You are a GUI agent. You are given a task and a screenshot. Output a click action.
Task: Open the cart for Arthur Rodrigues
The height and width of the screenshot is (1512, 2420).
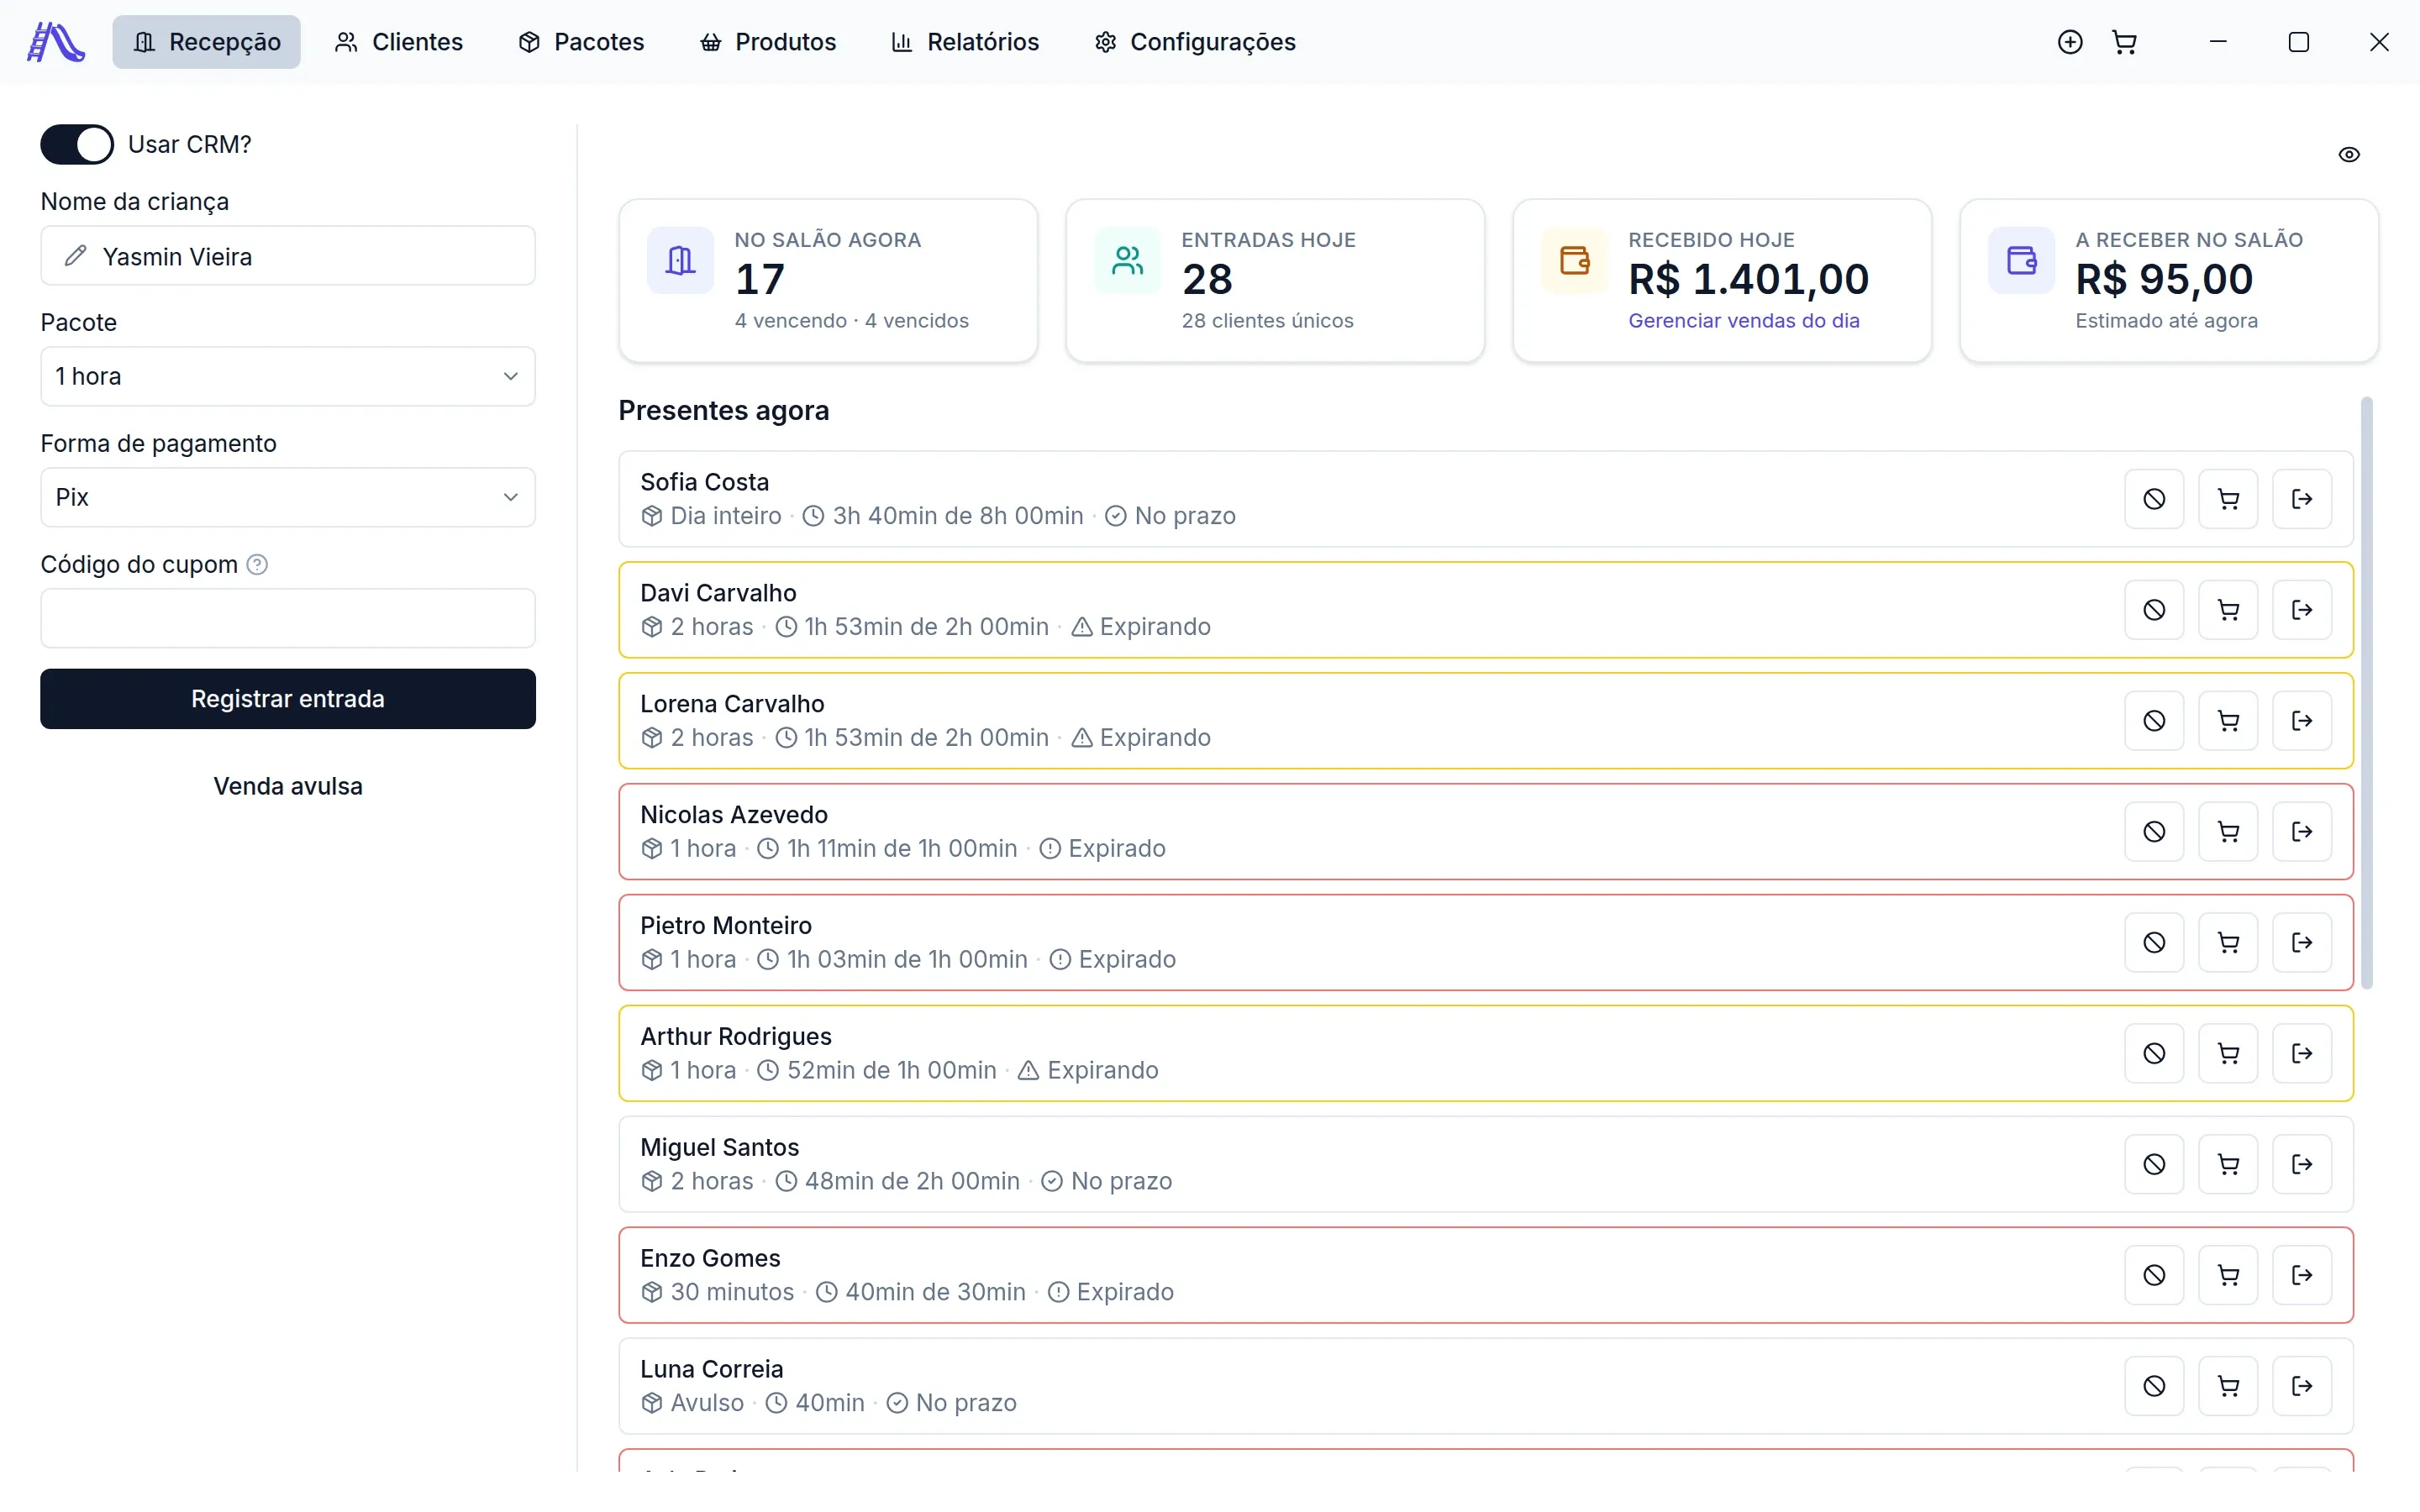click(x=2228, y=1054)
